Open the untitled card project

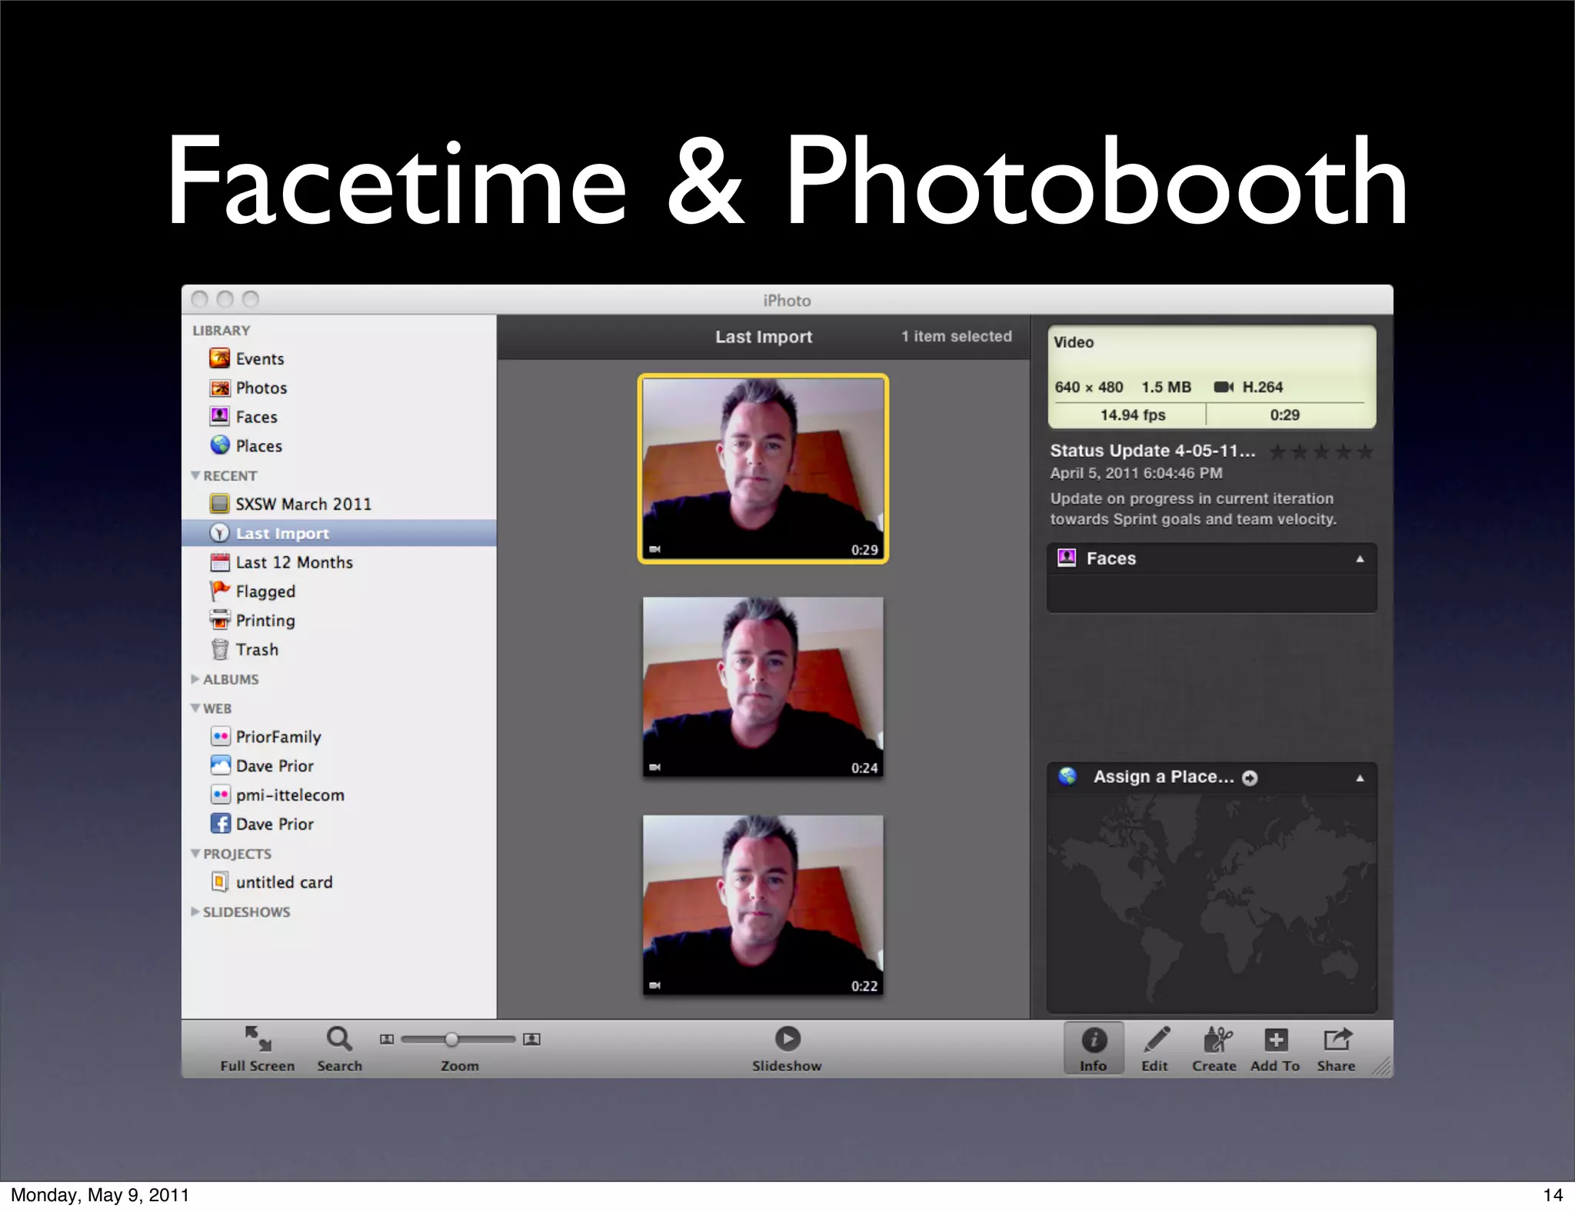click(x=271, y=882)
